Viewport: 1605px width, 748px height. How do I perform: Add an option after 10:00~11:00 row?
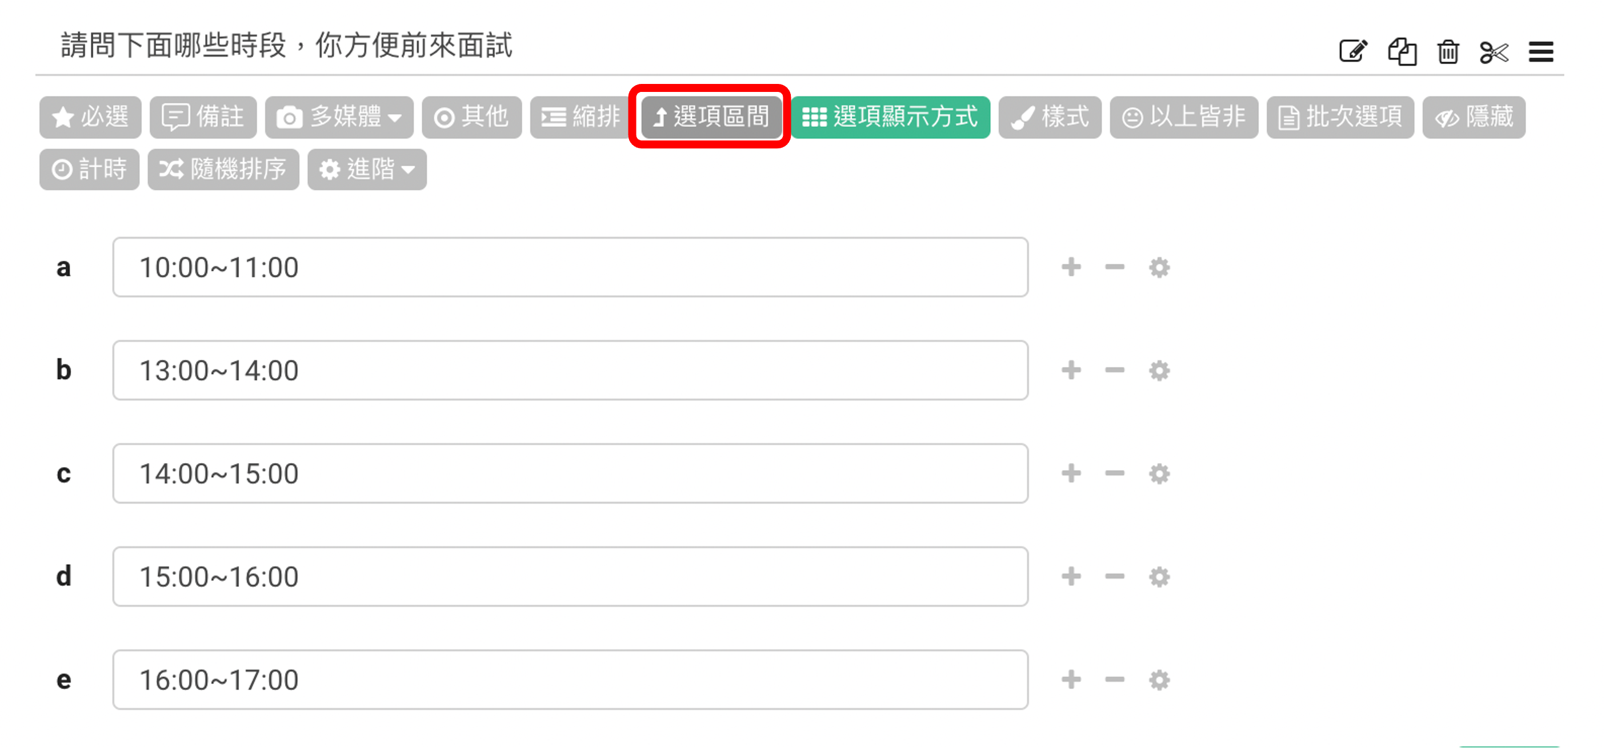[x=1071, y=267]
